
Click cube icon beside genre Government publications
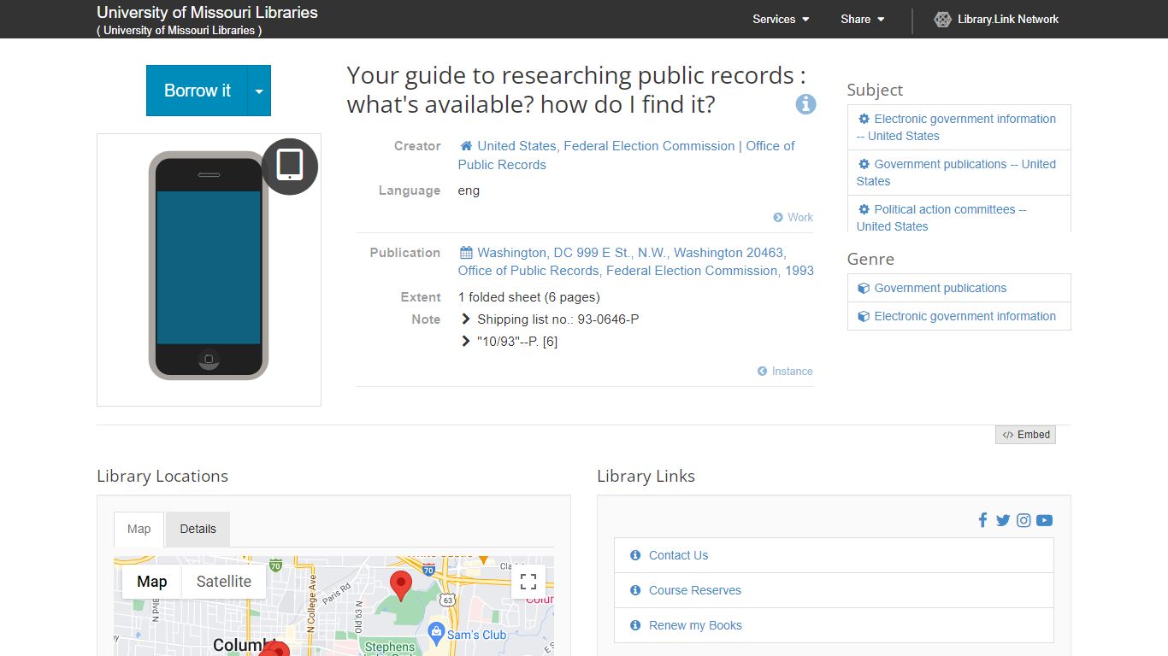tap(864, 288)
